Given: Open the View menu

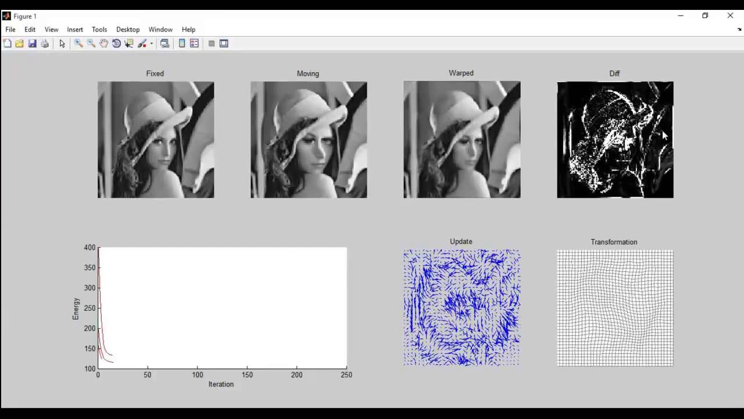Looking at the screenshot, I should [x=52, y=30].
